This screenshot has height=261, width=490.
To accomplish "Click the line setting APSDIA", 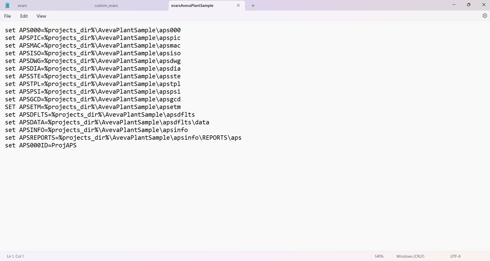I will (x=93, y=69).
